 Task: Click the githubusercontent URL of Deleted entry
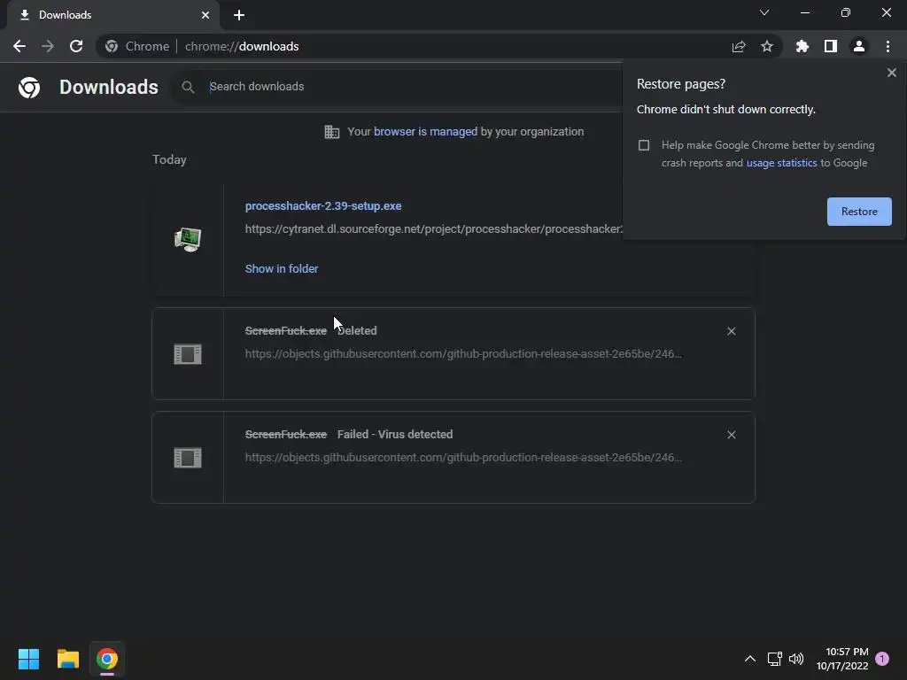tap(463, 354)
